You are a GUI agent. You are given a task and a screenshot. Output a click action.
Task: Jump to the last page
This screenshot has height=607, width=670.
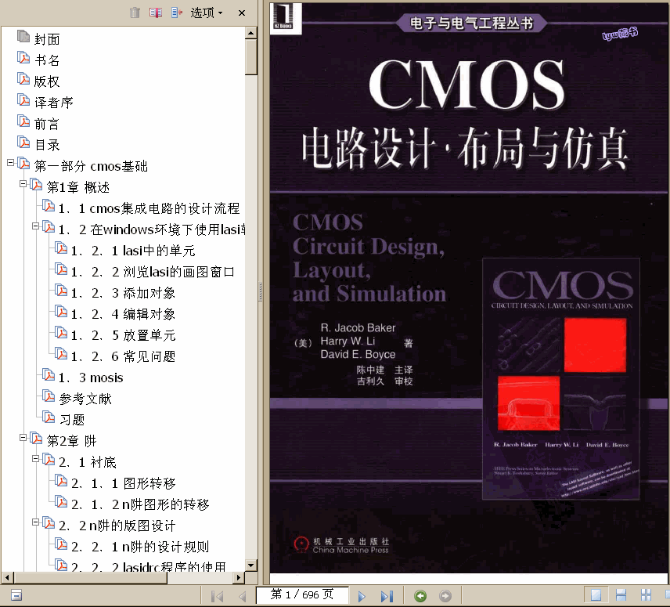[387, 596]
